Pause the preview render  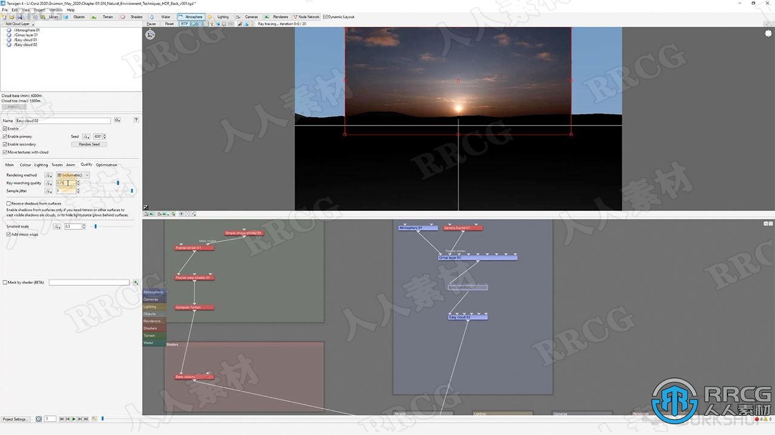pos(151,24)
